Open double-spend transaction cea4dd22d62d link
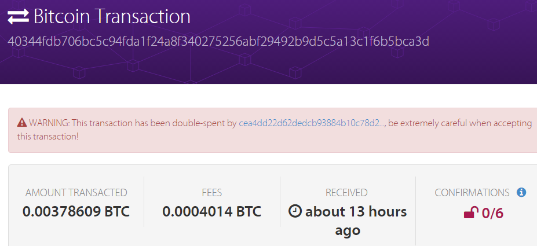537x246 pixels. 312,123
